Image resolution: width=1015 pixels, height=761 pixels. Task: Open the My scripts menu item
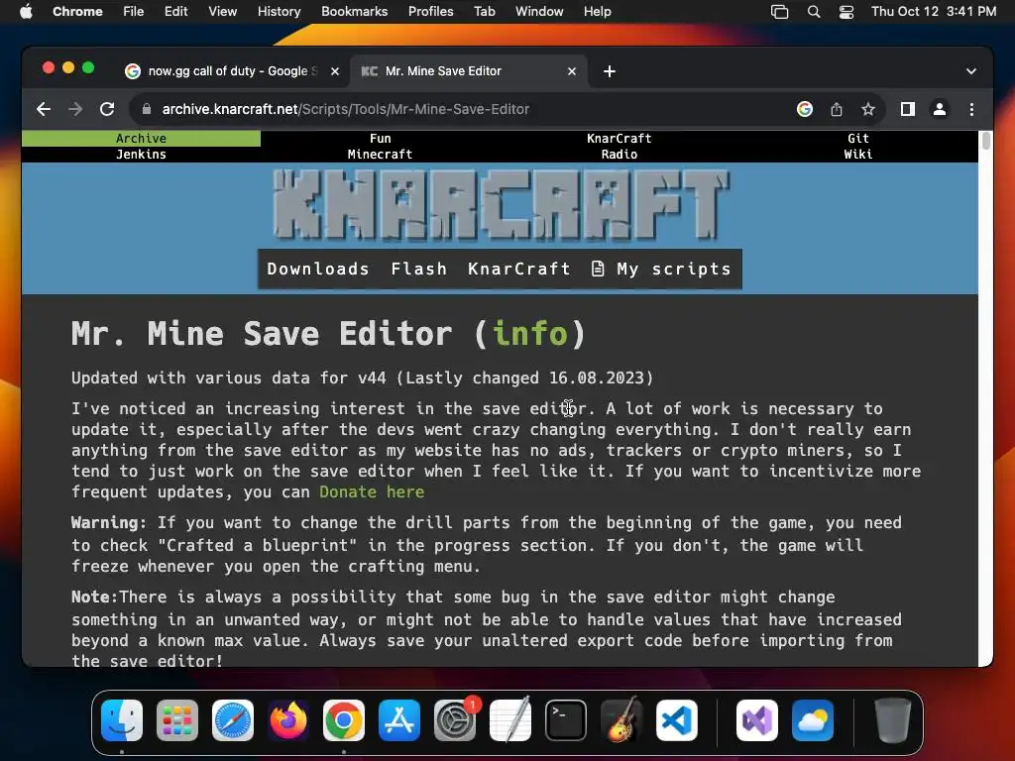[x=661, y=269]
